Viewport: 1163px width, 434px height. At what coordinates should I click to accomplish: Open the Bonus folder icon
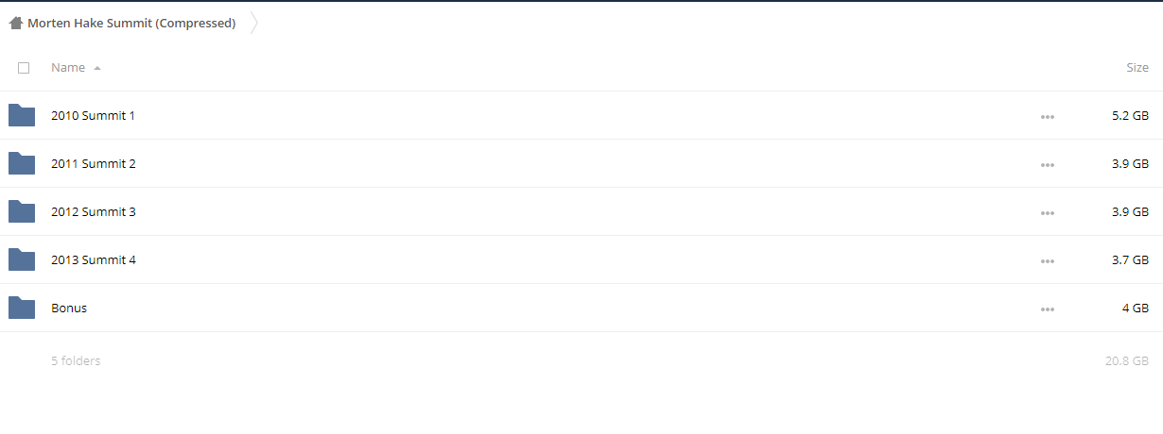click(x=22, y=308)
